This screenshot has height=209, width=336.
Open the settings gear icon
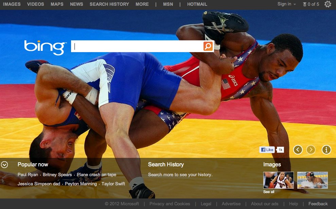328,4
